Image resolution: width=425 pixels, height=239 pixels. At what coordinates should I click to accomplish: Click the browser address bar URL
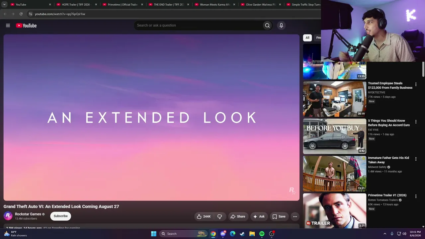(x=60, y=14)
